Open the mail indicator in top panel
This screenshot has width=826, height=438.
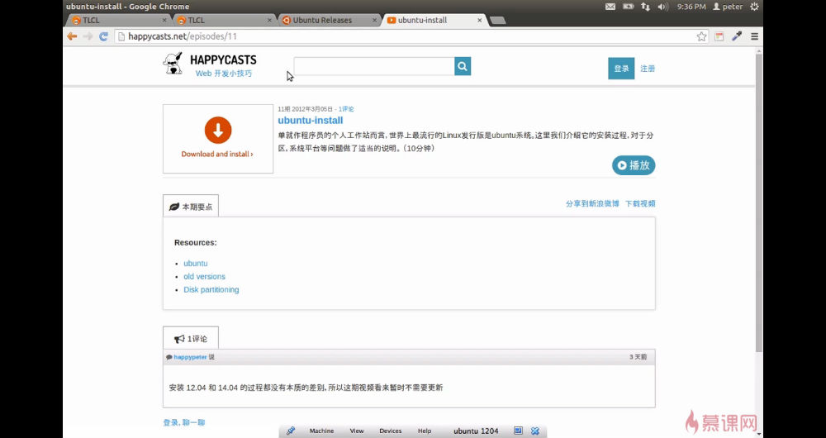tap(610, 7)
